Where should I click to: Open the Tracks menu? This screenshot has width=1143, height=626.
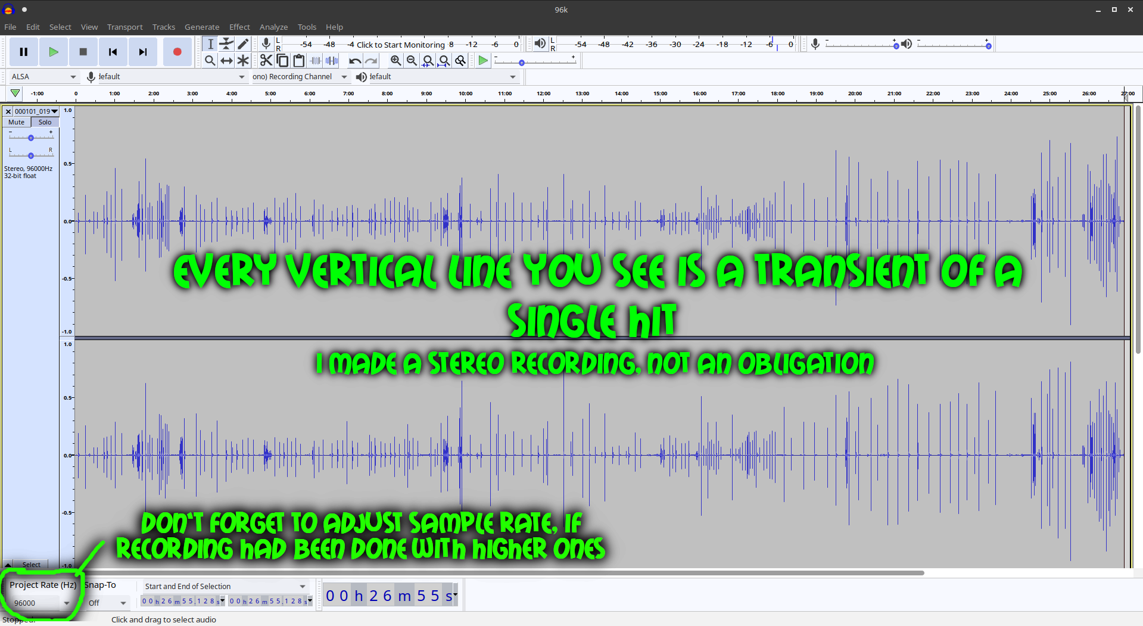pos(163,27)
